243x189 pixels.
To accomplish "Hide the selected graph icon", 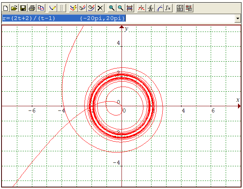I will 82,8.
